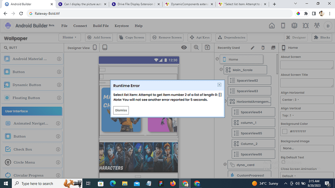Image resolution: width=335 pixels, height=188 pixels.
Task: Dismiss the Runtime Error dialog
Action: [121, 110]
